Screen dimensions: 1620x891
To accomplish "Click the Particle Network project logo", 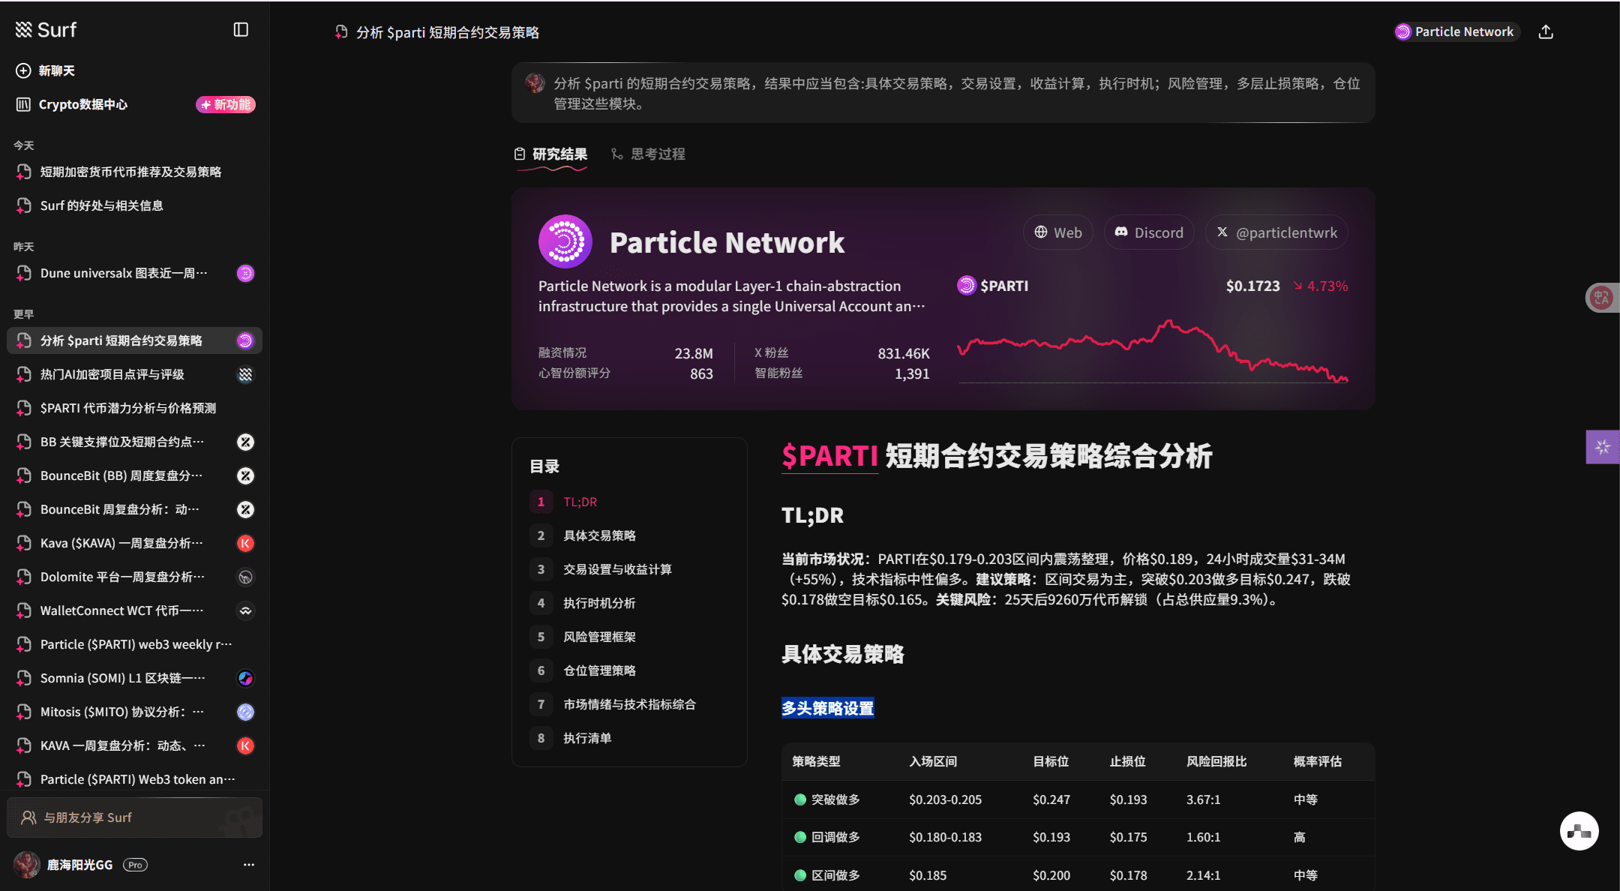I will pos(565,241).
